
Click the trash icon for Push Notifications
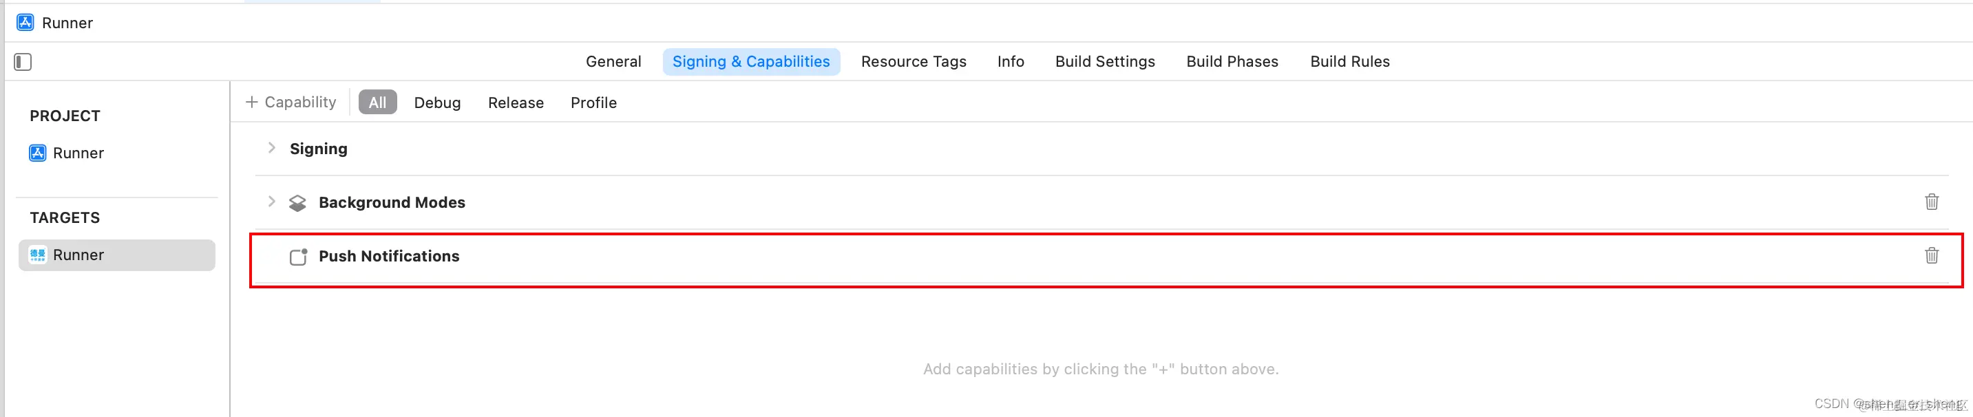pyautogui.click(x=1931, y=255)
